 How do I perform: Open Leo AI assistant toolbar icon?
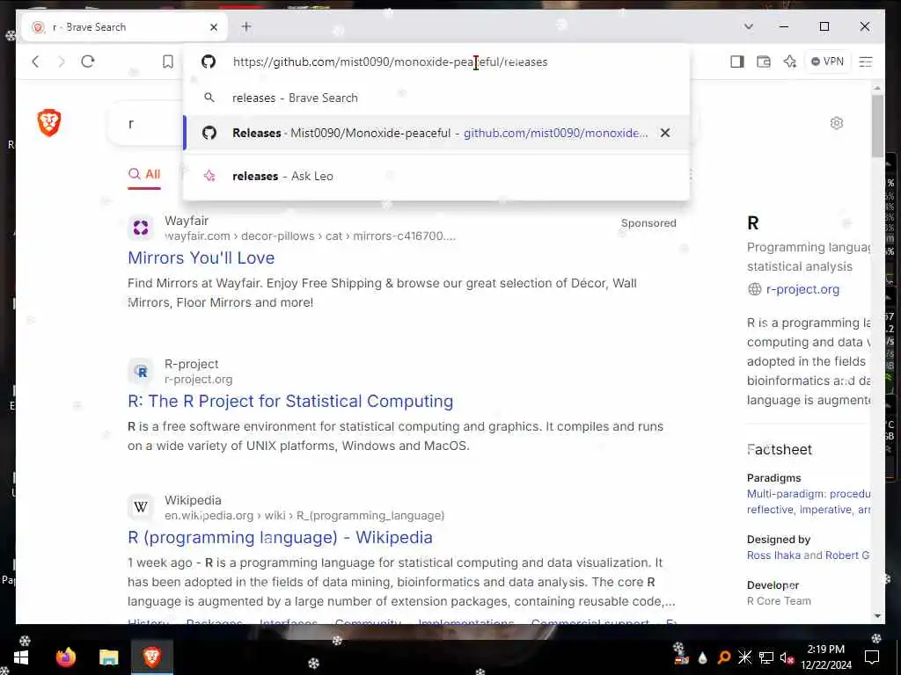(x=790, y=62)
